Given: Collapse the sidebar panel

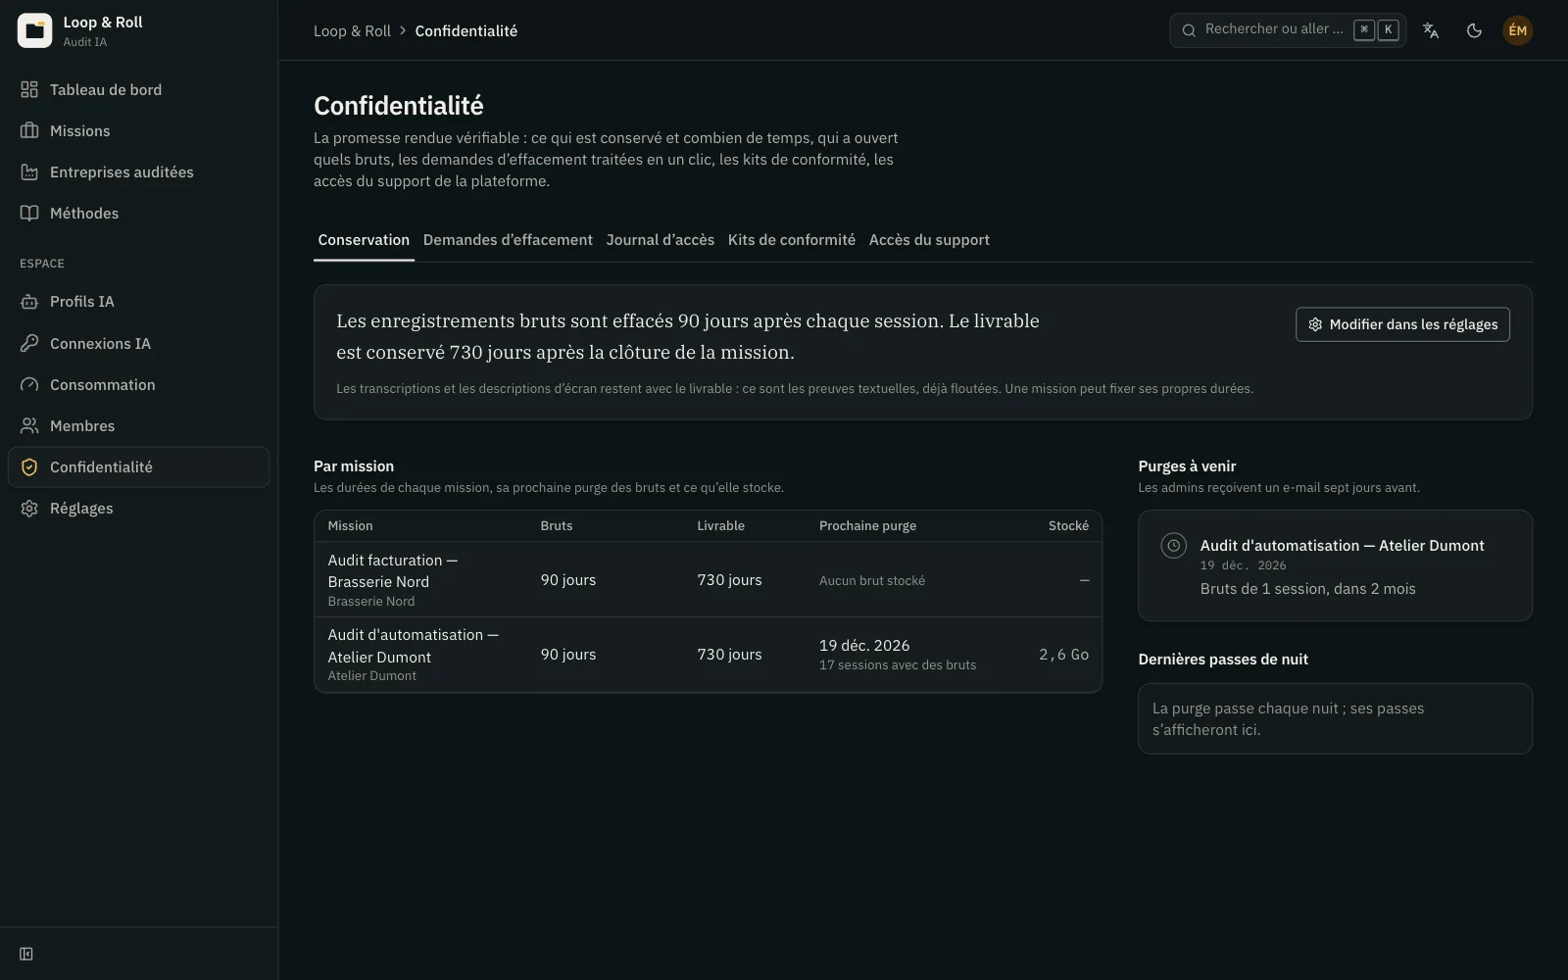Looking at the screenshot, I should pyautogui.click(x=26, y=955).
